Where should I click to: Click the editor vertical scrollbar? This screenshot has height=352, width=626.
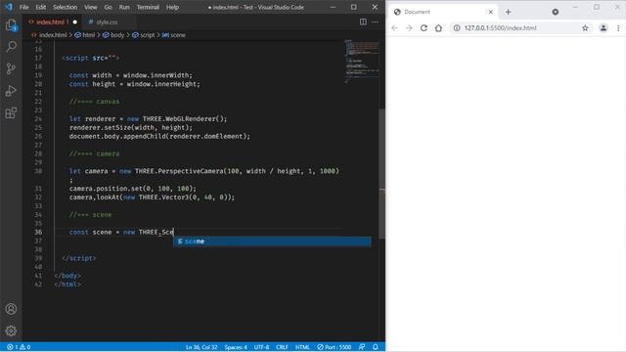coord(382,174)
